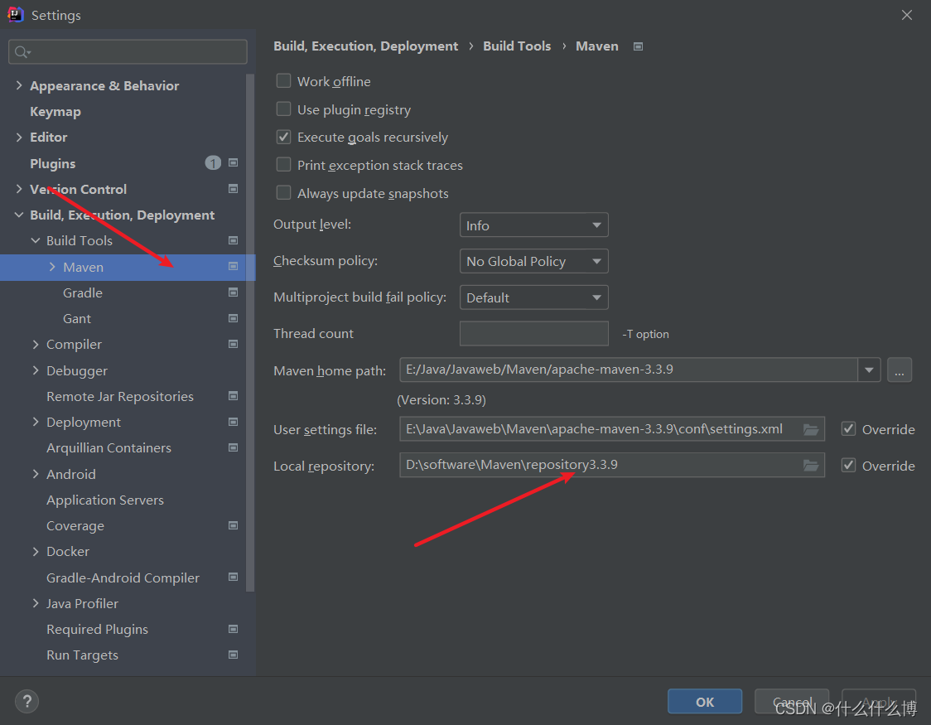Click the project-level icon beside Compiler
Viewport: 931px width, 725px height.
[x=234, y=344]
